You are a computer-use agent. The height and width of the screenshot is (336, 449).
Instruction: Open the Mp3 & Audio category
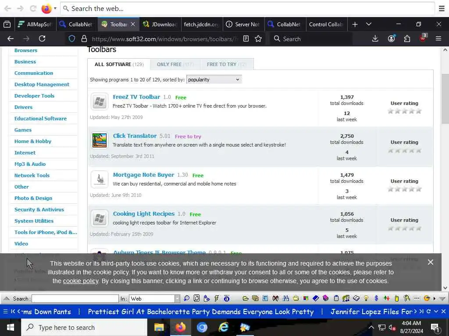[30, 164]
